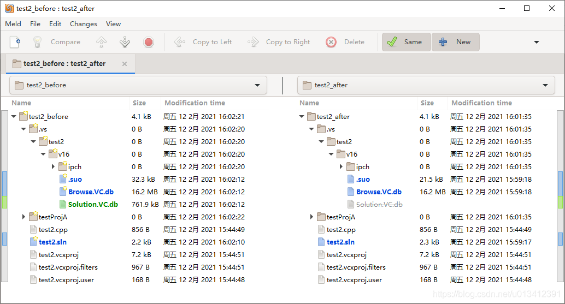Select testProjA folder icon in right pane
The height and width of the screenshot is (304, 565).
tap(321, 217)
